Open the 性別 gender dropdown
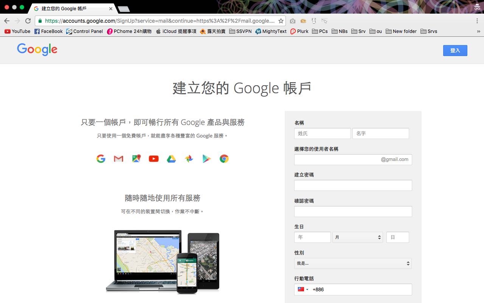 [353, 264]
